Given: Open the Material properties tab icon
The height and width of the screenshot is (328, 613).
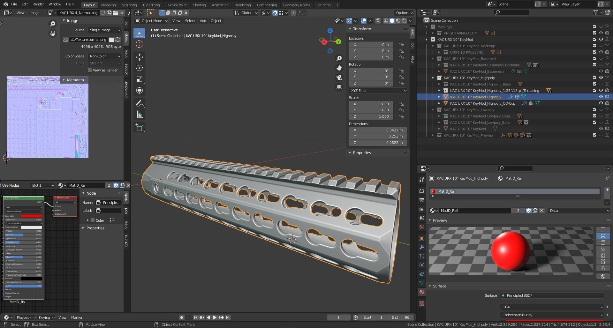Looking at the screenshot, I should pyautogui.click(x=422, y=292).
